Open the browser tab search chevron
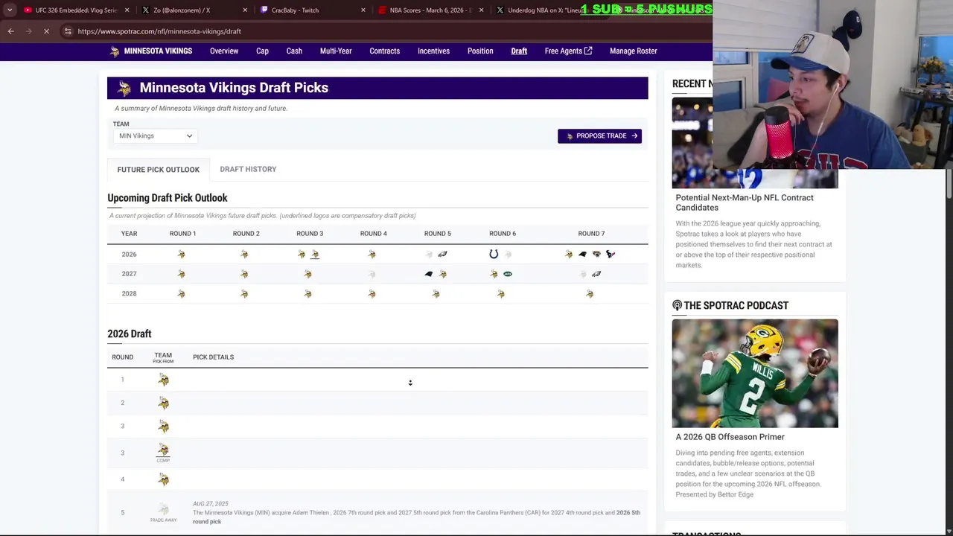This screenshot has height=536, width=953. (x=10, y=10)
